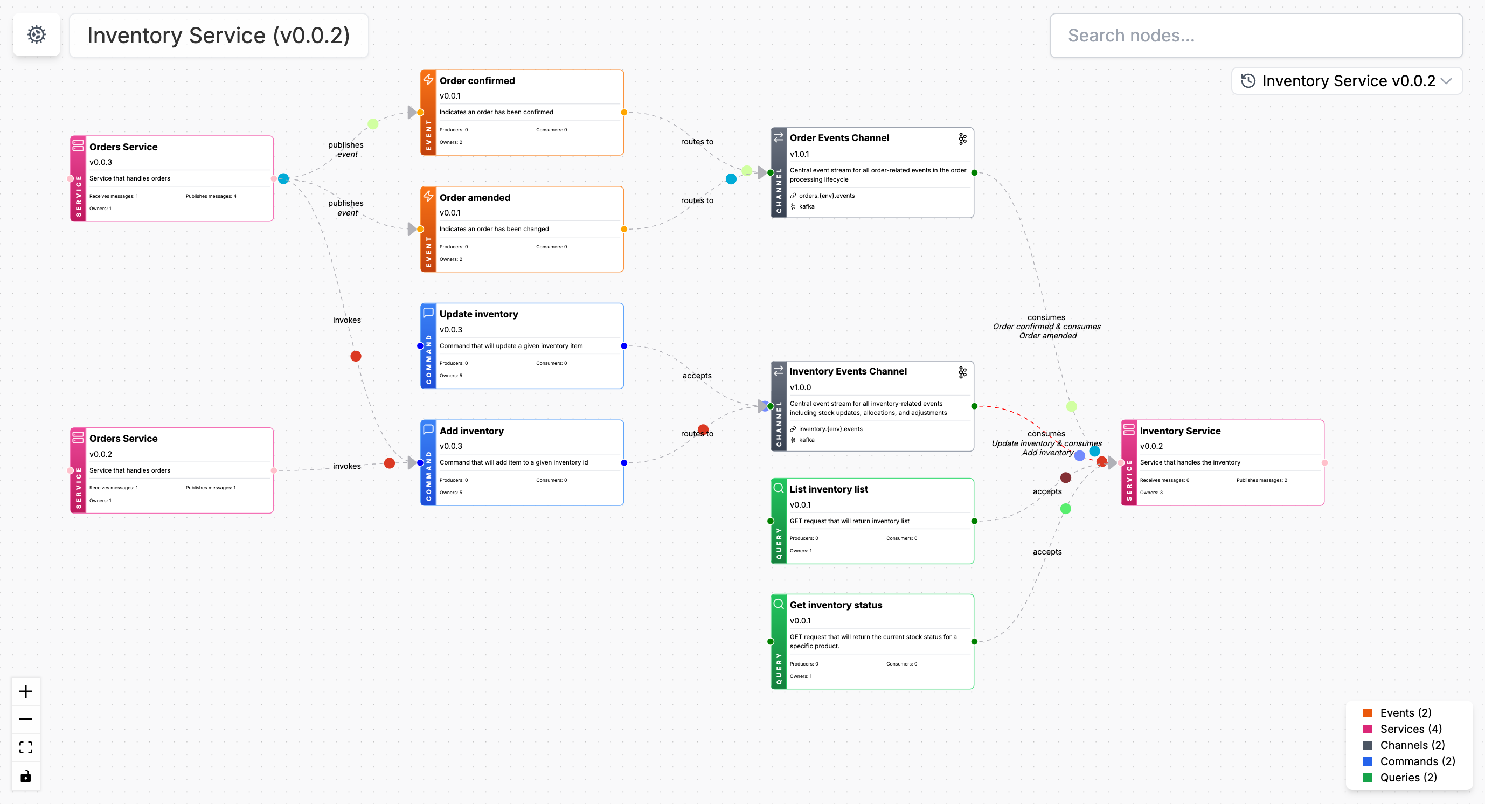This screenshot has height=804, width=1485.
Task: Click the lightning icon on Order confirmed
Action: [x=428, y=80]
